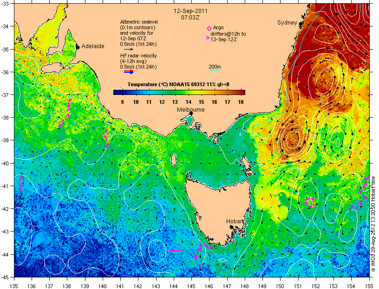Click the "-45" latitude axis label
This screenshot has width=379, height=289.
coord(5,277)
